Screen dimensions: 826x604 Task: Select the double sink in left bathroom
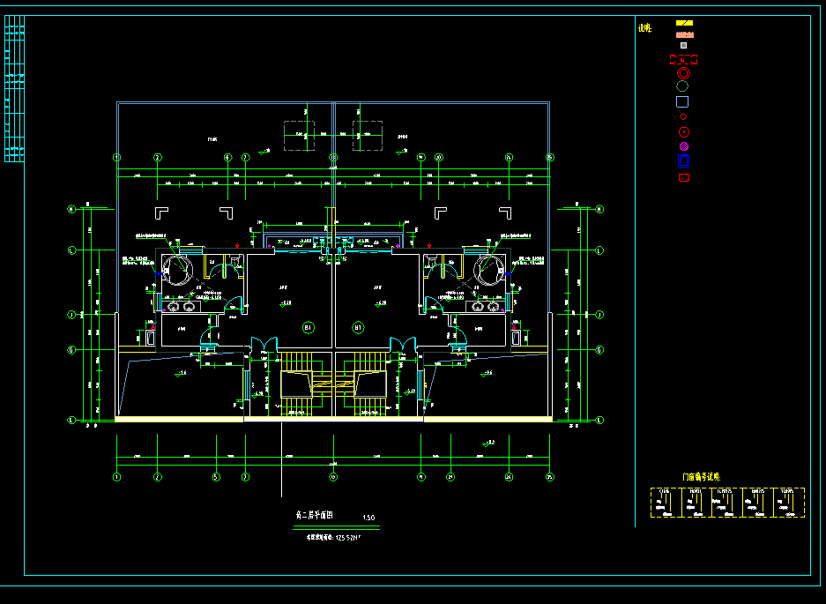pos(181,307)
